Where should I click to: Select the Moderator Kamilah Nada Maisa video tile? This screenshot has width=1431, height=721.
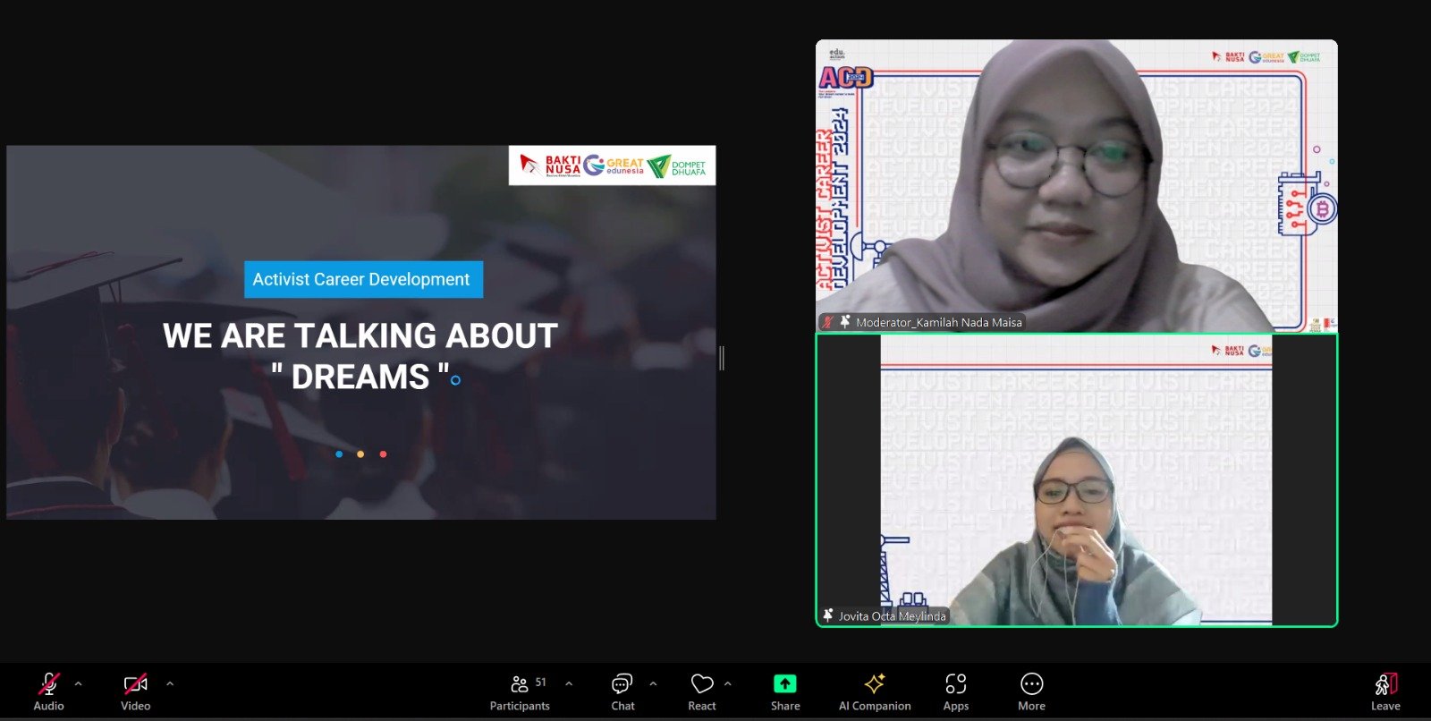[1076, 185]
